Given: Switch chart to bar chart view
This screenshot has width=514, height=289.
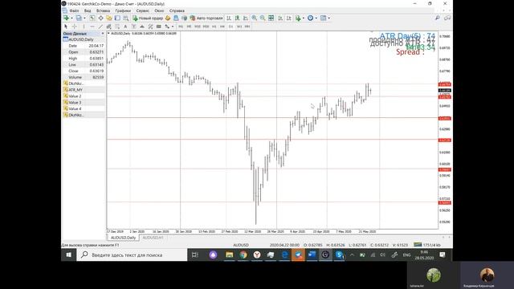Looking at the screenshot, I should click(229, 18).
